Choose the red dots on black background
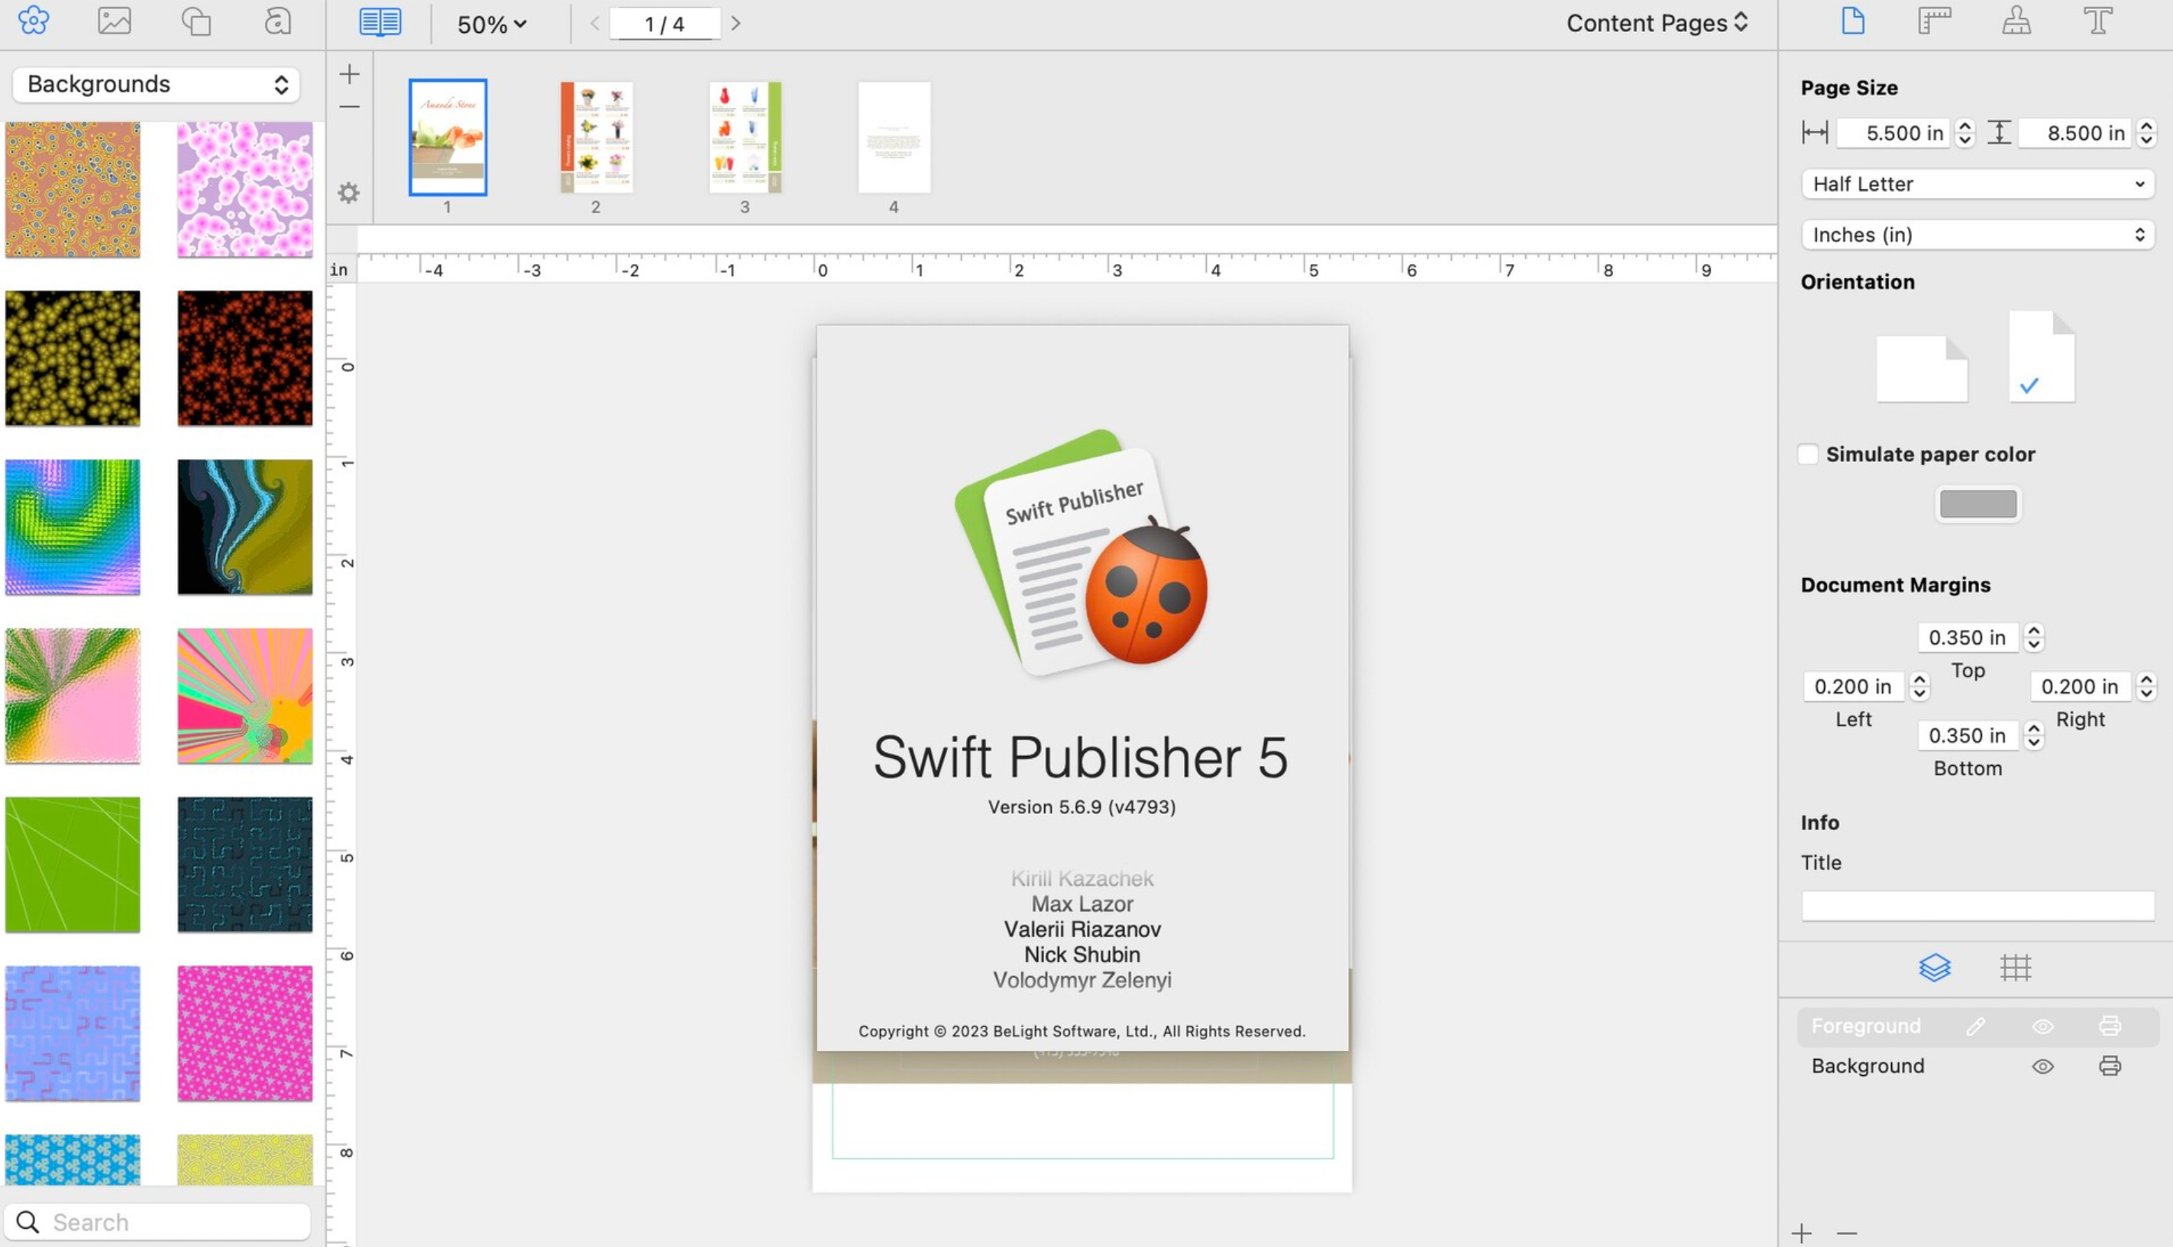 pyautogui.click(x=245, y=358)
